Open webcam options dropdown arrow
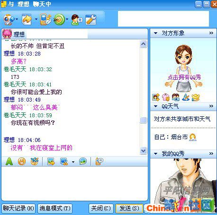 click(x=17, y=19)
